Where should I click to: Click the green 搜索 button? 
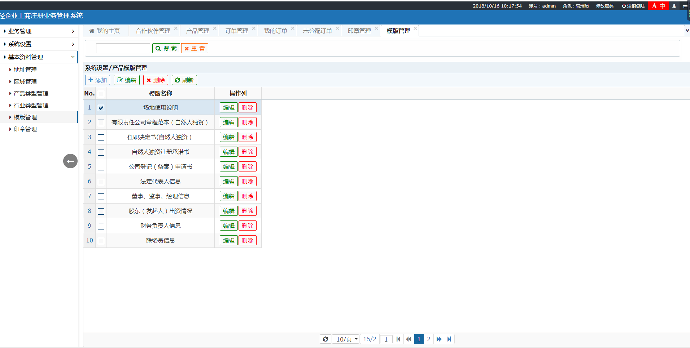point(166,48)
